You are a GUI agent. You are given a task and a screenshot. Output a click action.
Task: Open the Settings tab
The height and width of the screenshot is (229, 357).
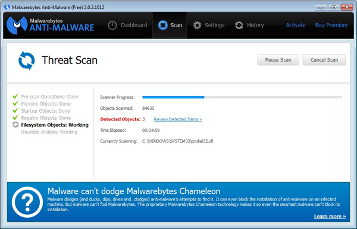209,25
